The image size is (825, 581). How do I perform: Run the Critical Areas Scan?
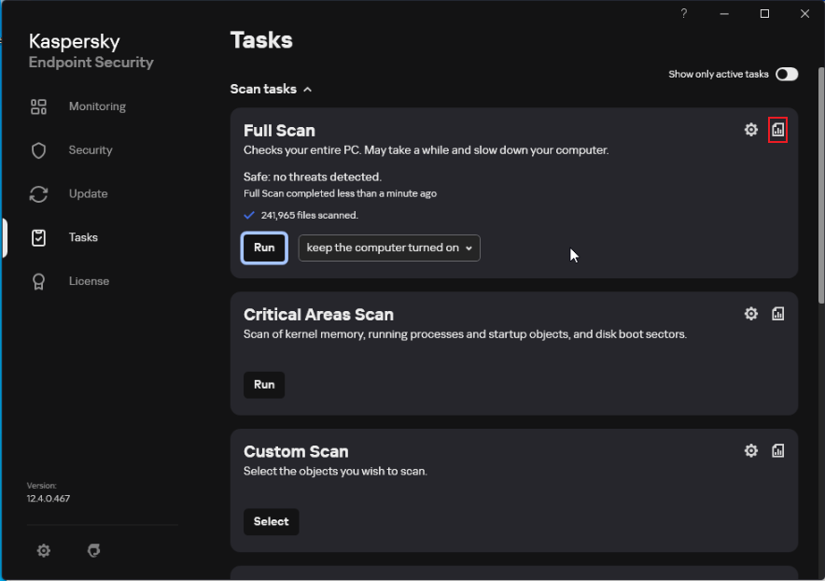tap(264, 385)
